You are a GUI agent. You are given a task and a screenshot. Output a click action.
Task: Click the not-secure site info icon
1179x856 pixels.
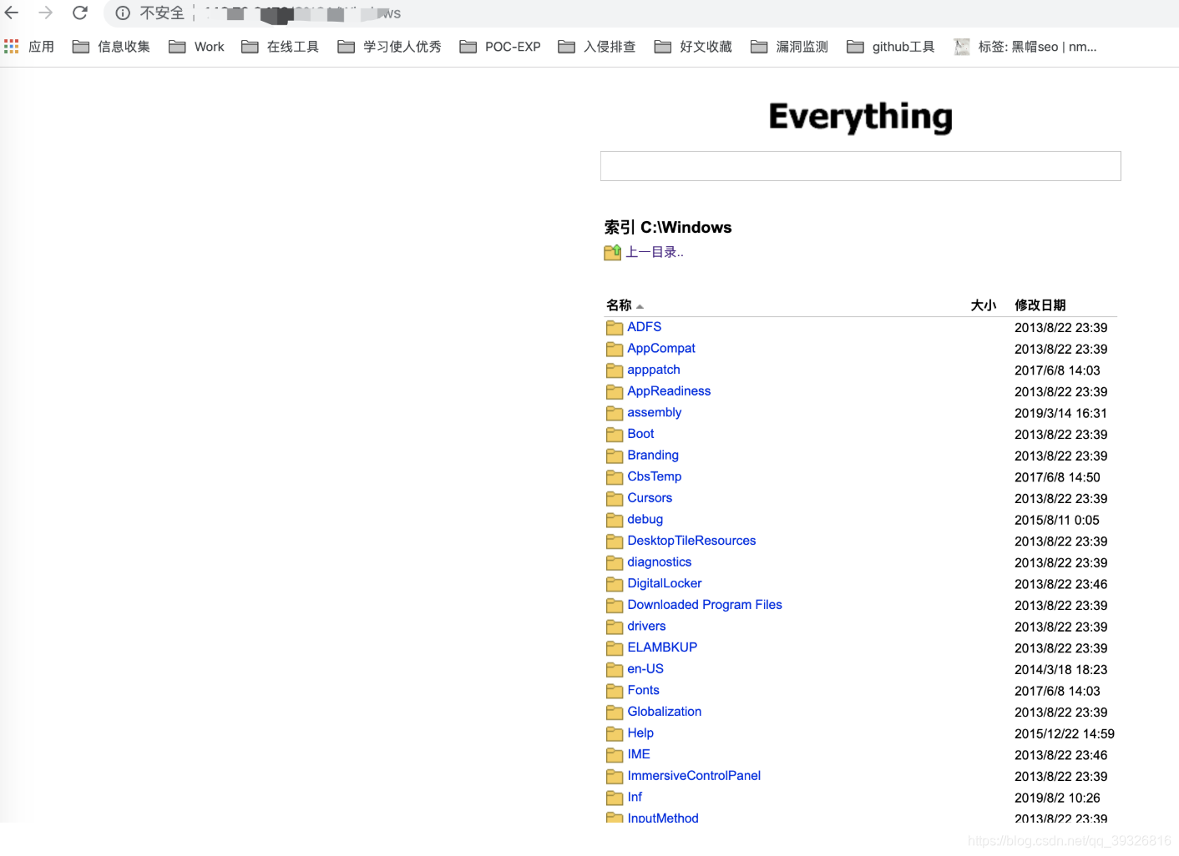[123, 13]
